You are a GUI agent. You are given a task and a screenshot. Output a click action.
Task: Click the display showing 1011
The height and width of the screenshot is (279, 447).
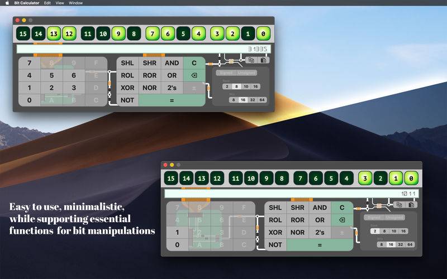point(292,194)
